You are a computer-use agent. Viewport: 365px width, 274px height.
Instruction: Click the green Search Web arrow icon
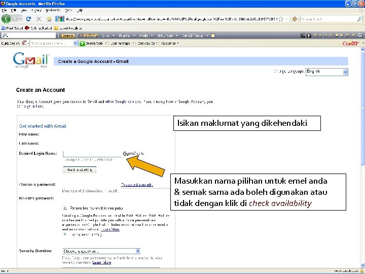[82, 43]
